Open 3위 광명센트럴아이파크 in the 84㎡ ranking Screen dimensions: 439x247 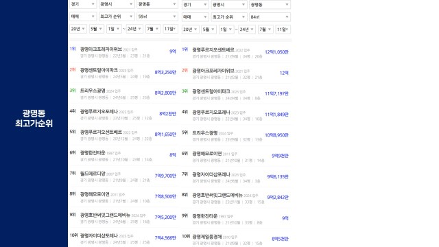[236, 94]
